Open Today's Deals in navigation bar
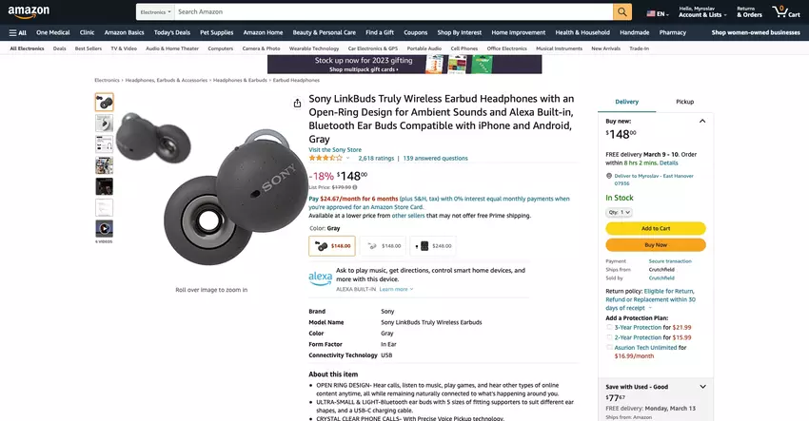Viewport: 809px width, 421px height. pos(172,32)
